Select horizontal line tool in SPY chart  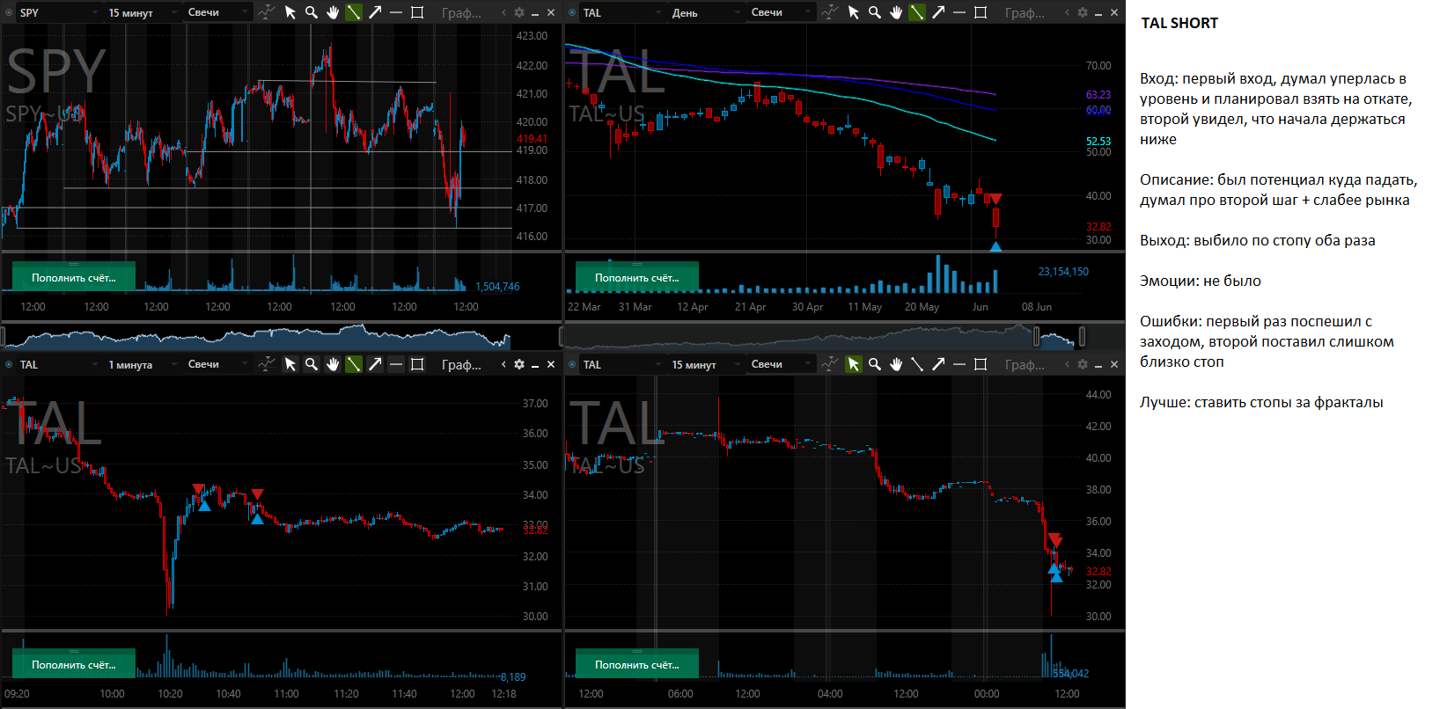point(396,12)
